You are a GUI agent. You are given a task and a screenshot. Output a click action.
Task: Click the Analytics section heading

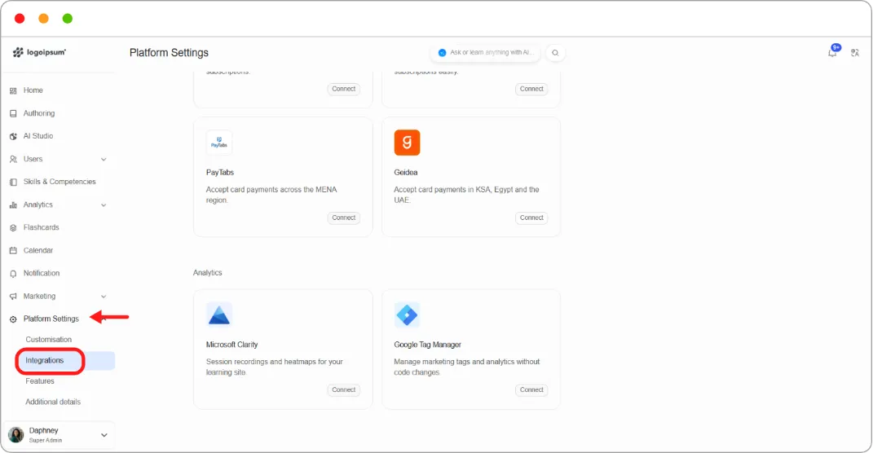coord(208,273)
